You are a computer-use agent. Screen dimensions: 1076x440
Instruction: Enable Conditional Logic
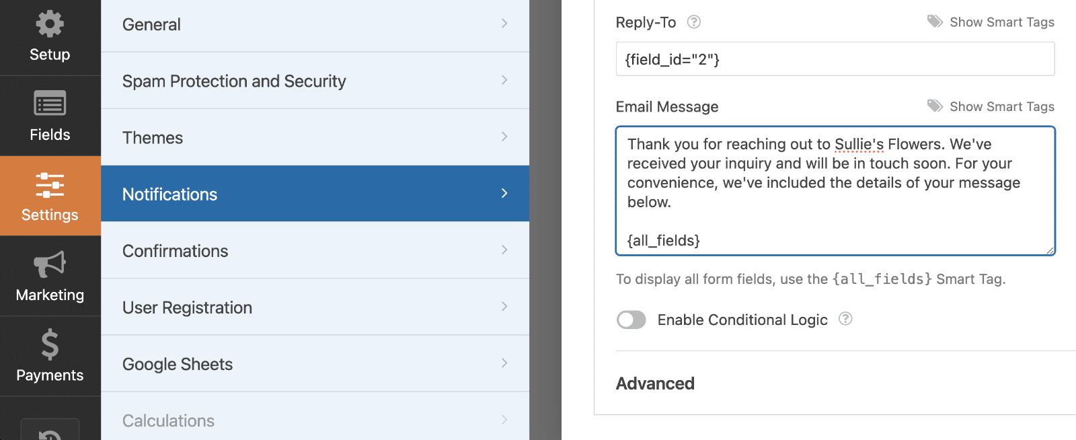click(631, 320)
